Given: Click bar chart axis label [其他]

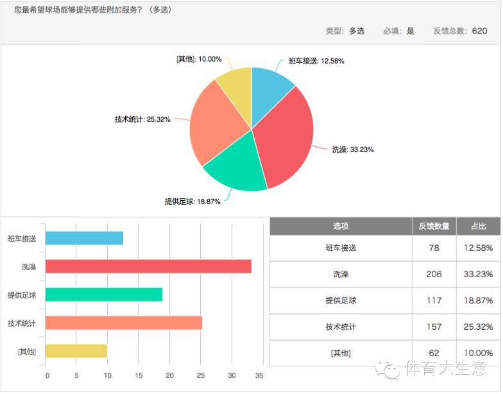Looking at the screenshot, I should click(27, 352).
